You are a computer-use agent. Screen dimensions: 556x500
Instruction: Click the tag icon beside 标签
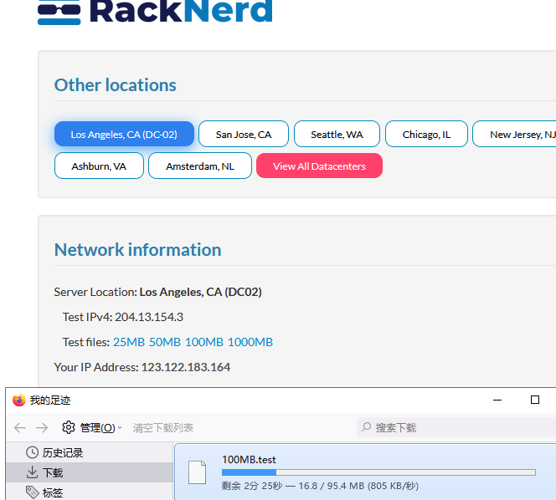(33, 492)
